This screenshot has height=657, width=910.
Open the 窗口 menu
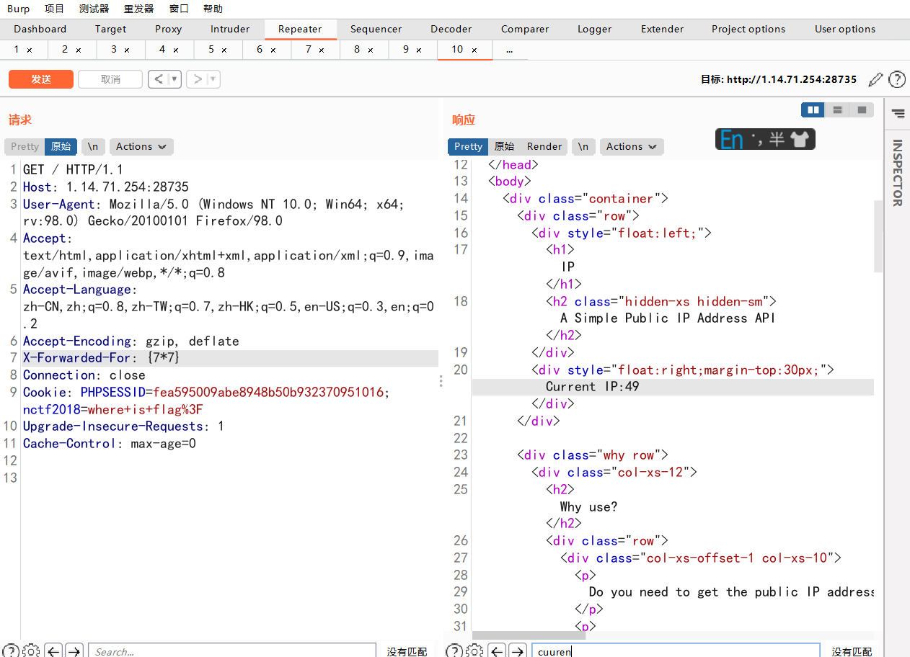click(x=179, y=9)
